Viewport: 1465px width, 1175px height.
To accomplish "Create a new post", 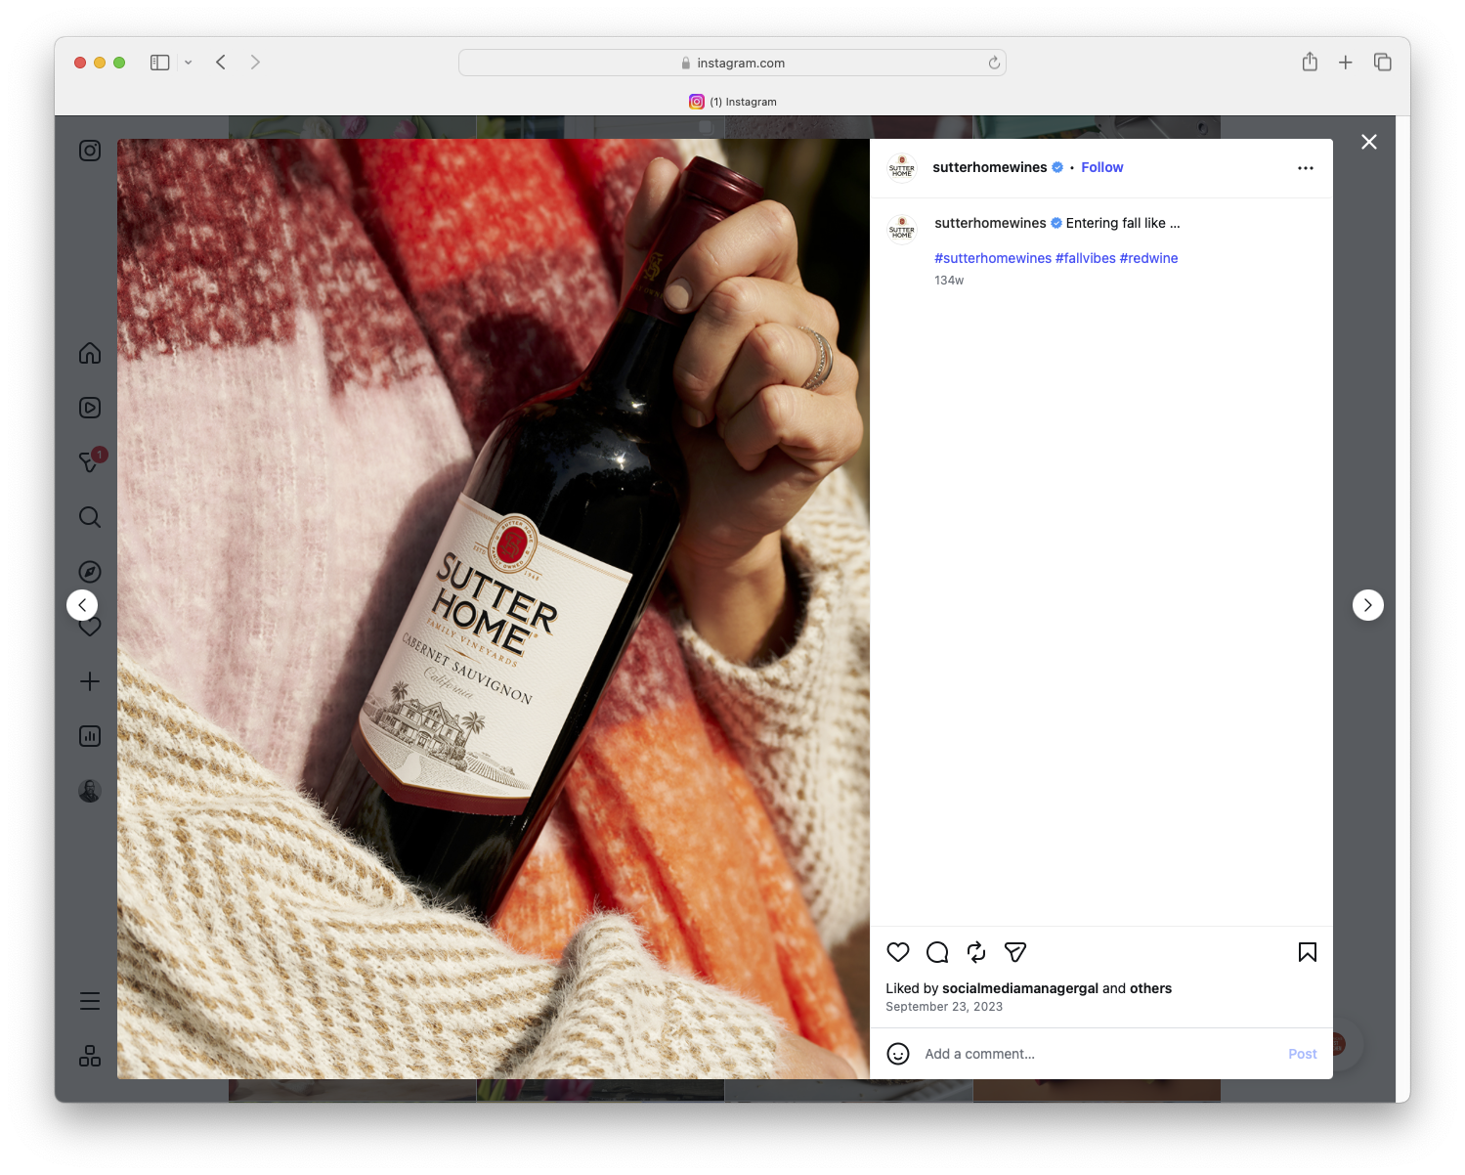I will tap(89, 681).
